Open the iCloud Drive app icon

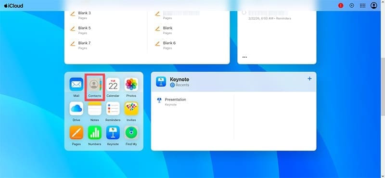click(76, 109)
